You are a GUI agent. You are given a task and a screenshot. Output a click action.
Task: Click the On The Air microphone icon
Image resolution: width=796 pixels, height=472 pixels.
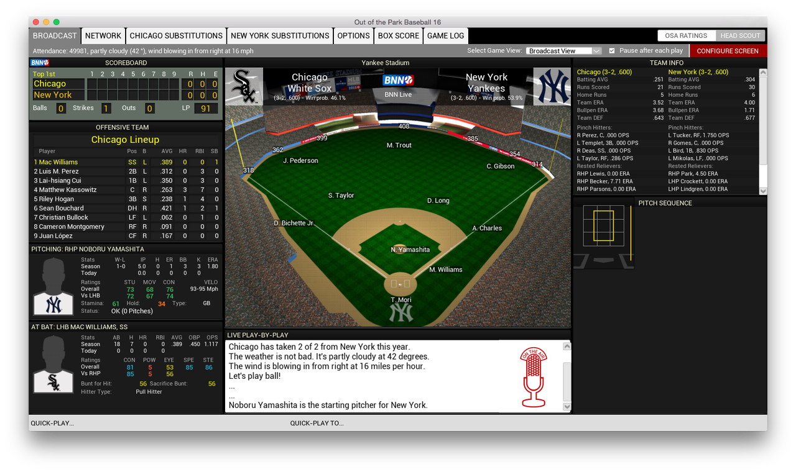(534, 378)
